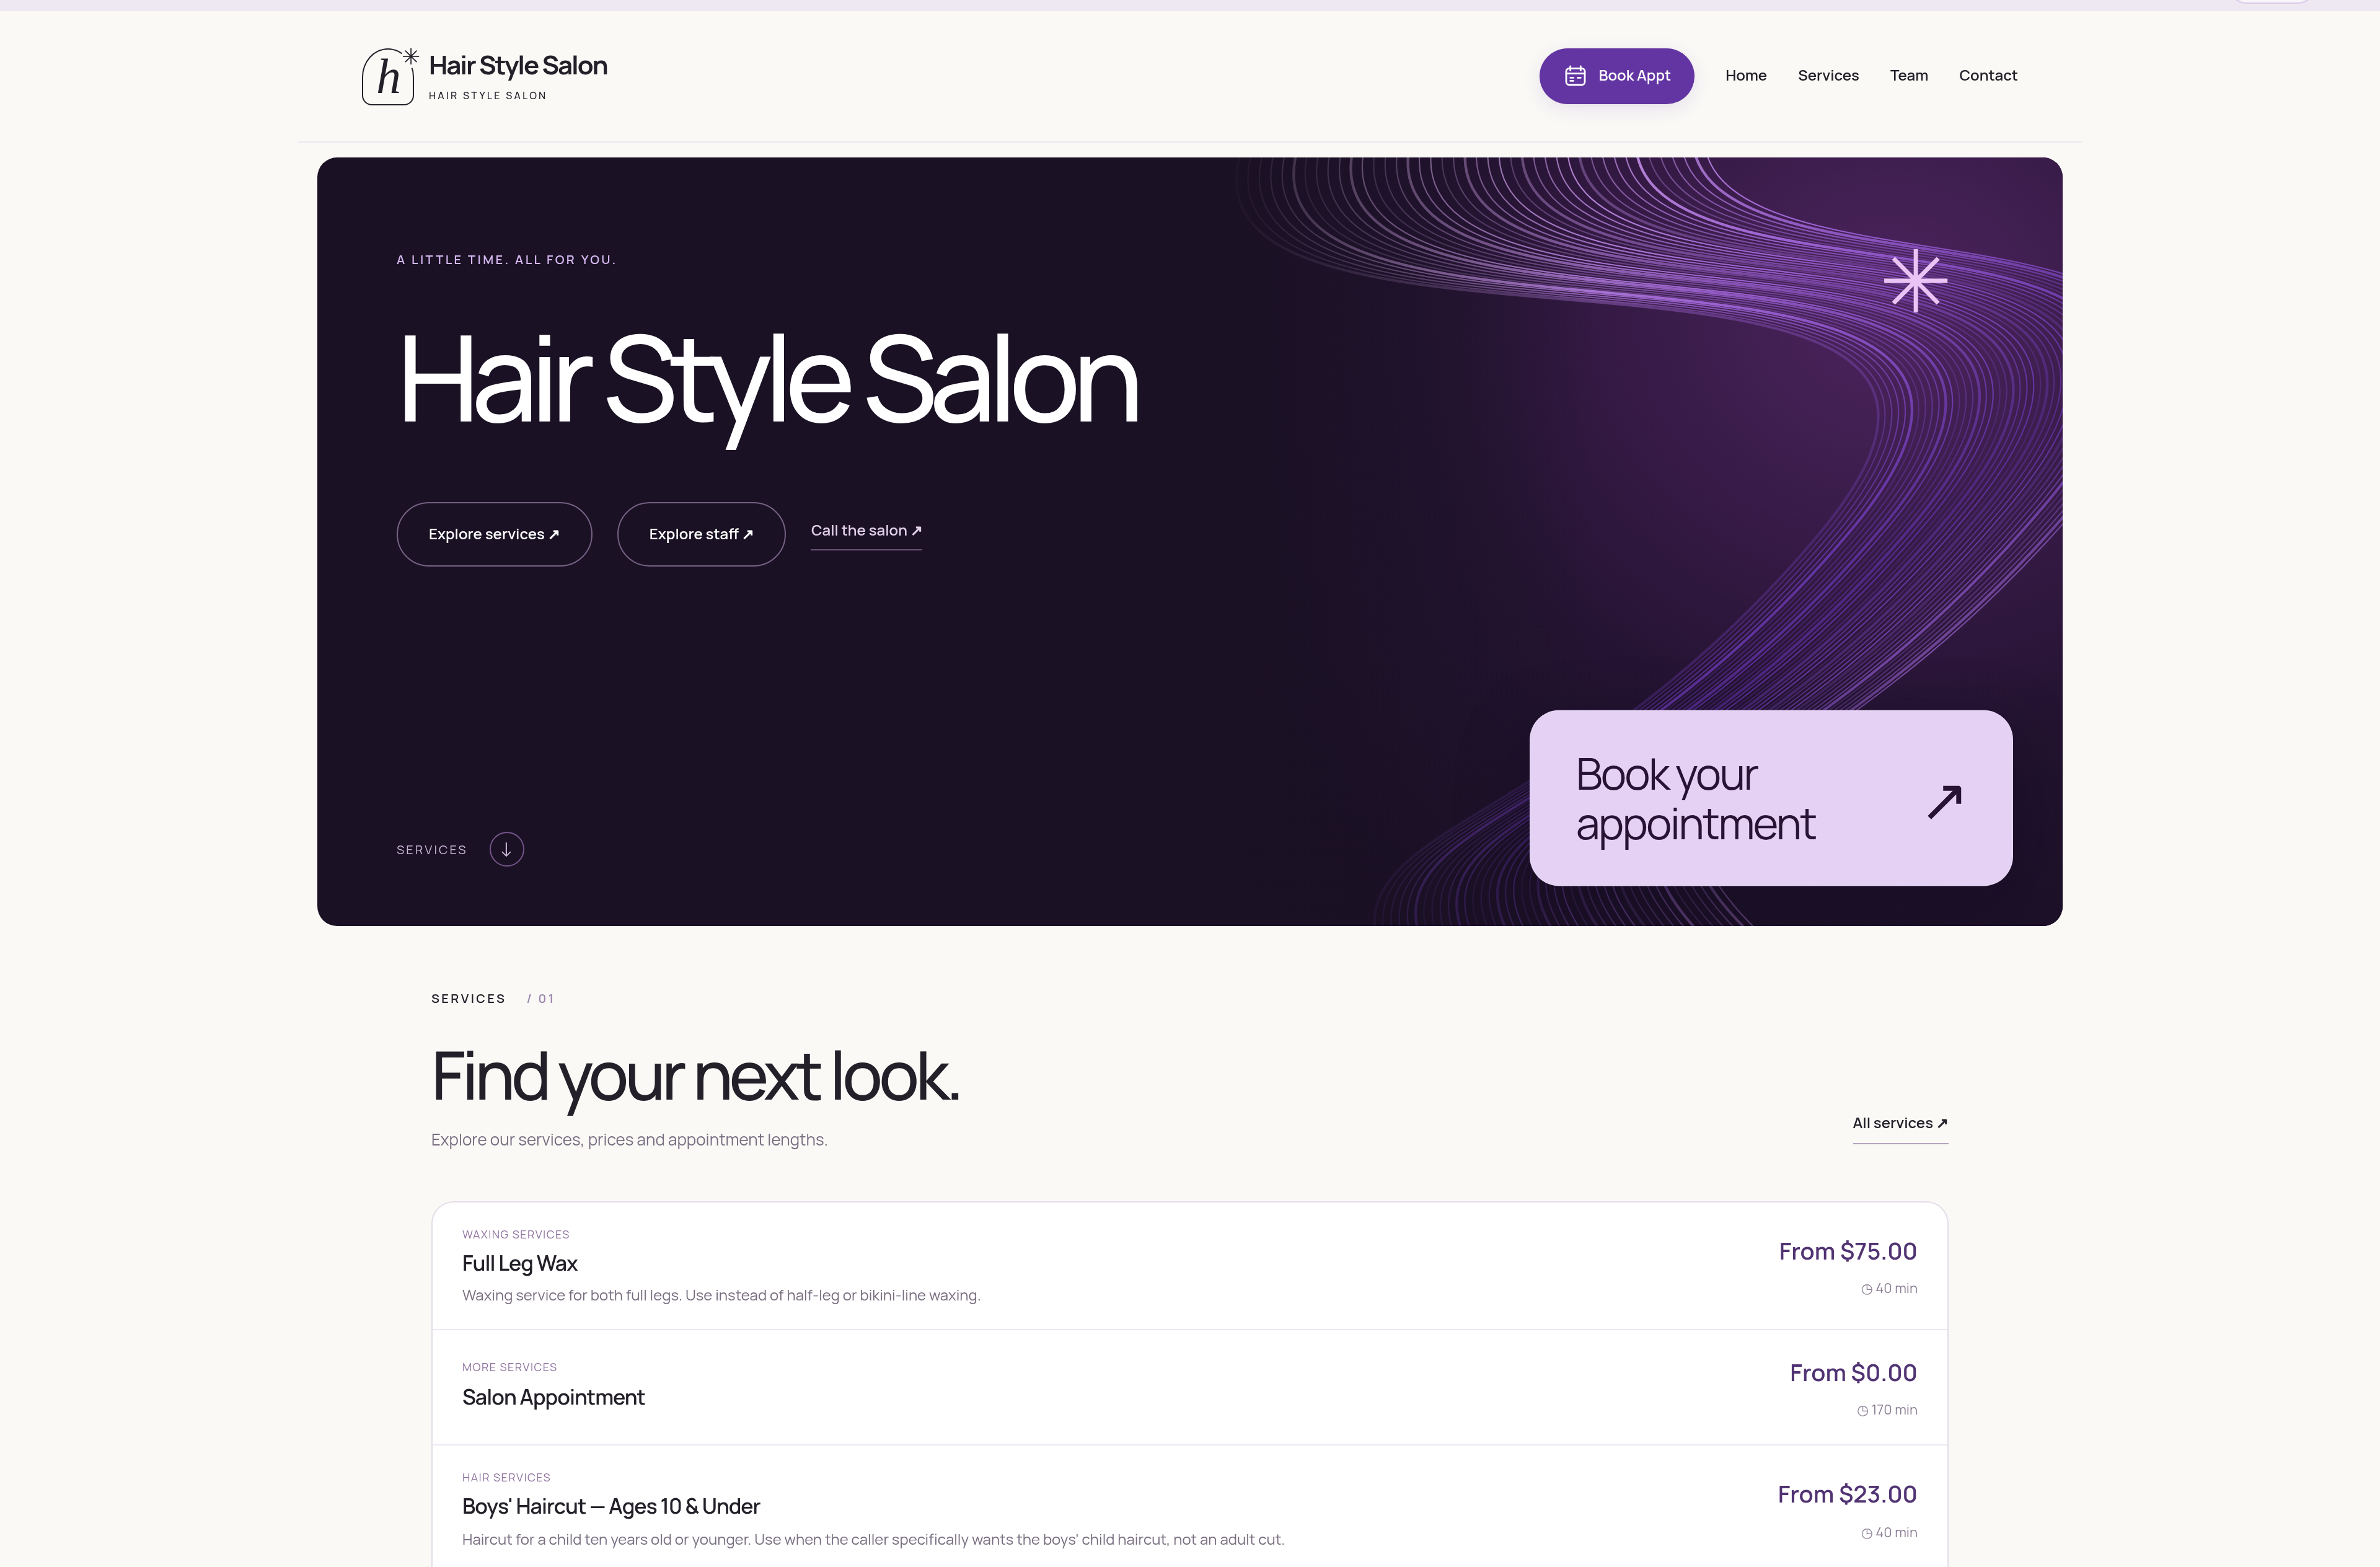Click the Hair Style Salon header title
This screenshot has height=1567, width=2380.
point(517,66)
